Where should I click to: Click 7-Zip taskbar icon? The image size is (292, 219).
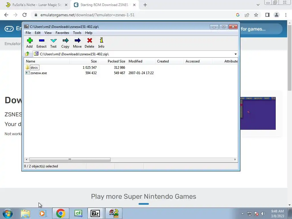coord(95,213)
